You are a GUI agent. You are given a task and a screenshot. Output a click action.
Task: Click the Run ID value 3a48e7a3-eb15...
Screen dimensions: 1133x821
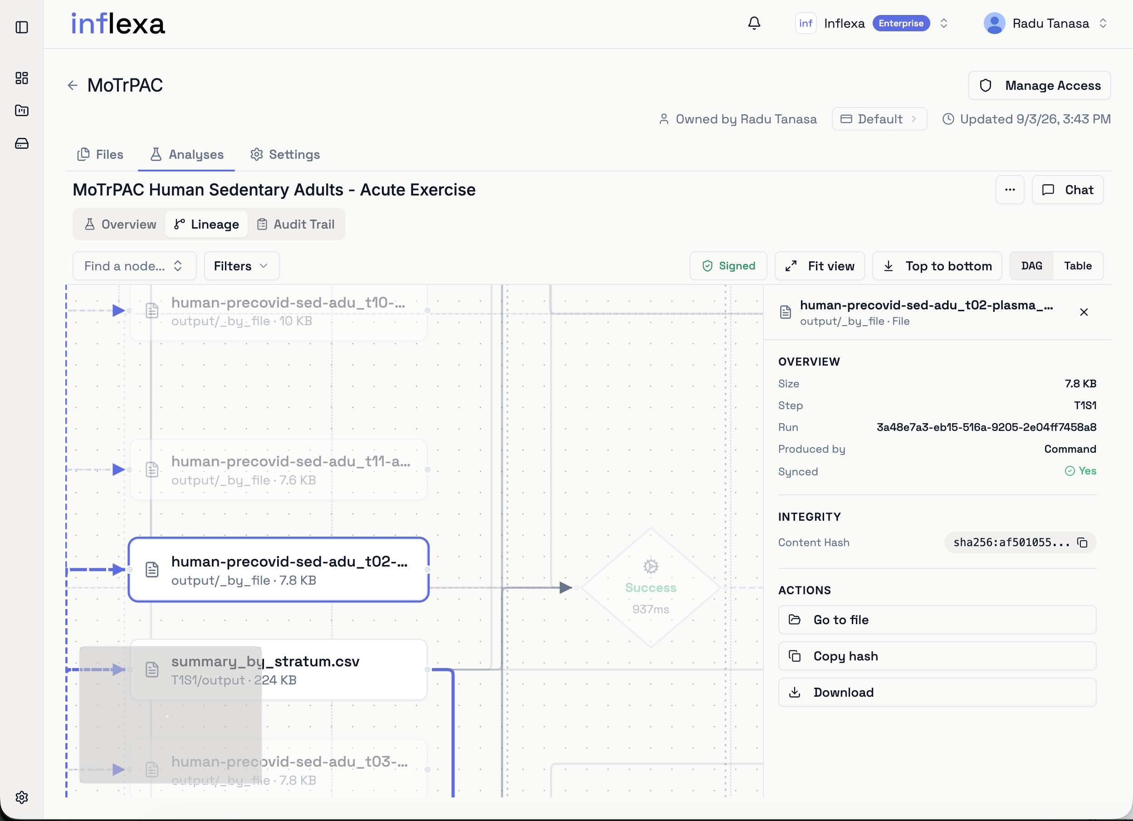tap(986, 427)
